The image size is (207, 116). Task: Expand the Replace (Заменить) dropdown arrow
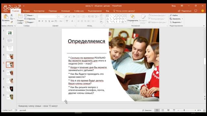coord(182,19)
